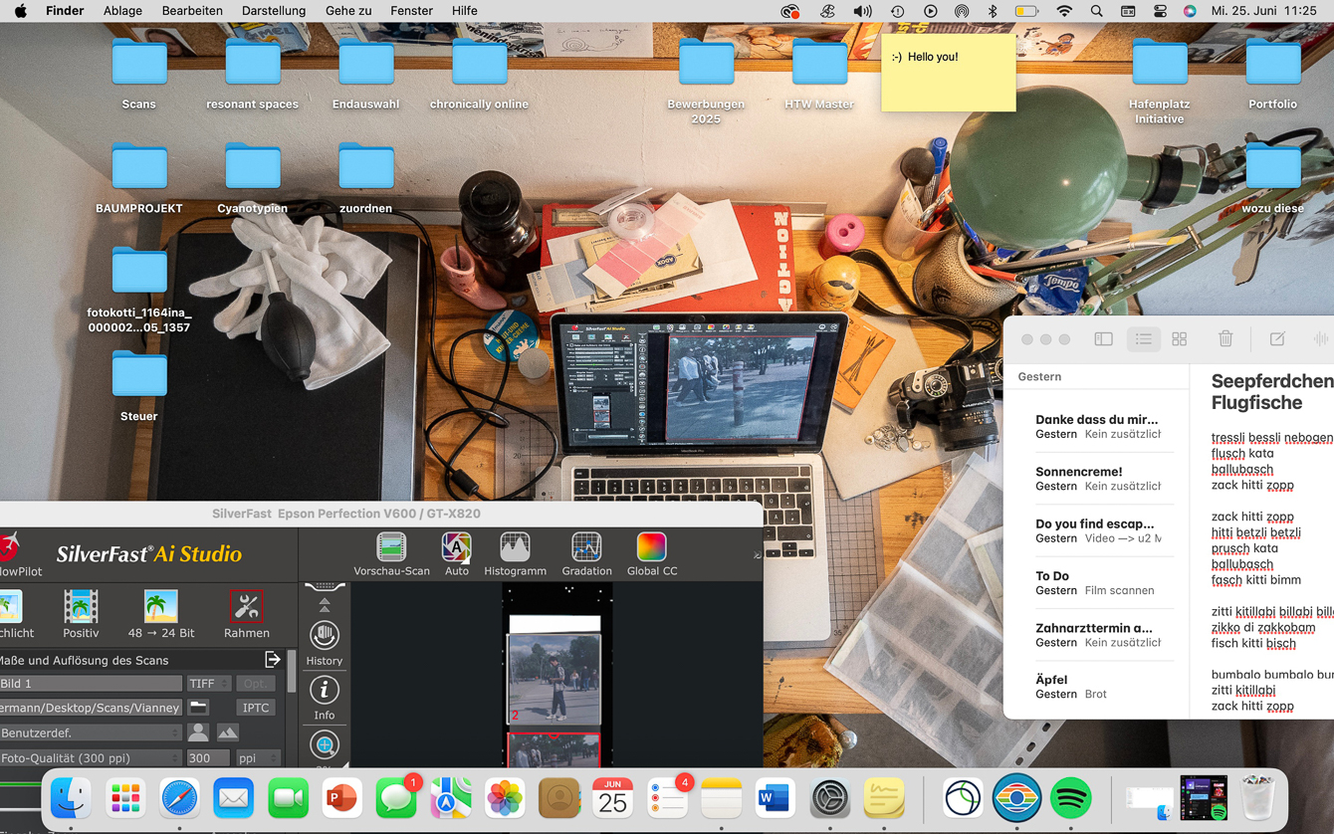Click the Rahmen wrench icon

[x=246, y=607]
